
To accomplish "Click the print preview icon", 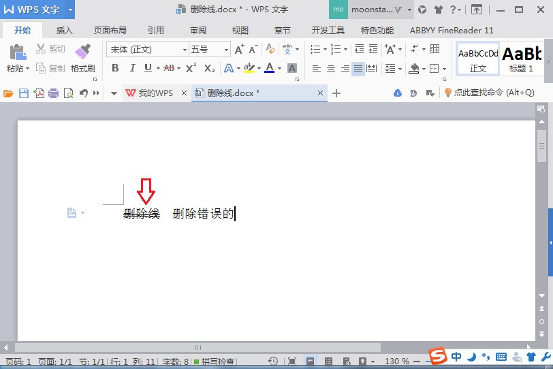I will pyautogui.click(x=68, y=93).
